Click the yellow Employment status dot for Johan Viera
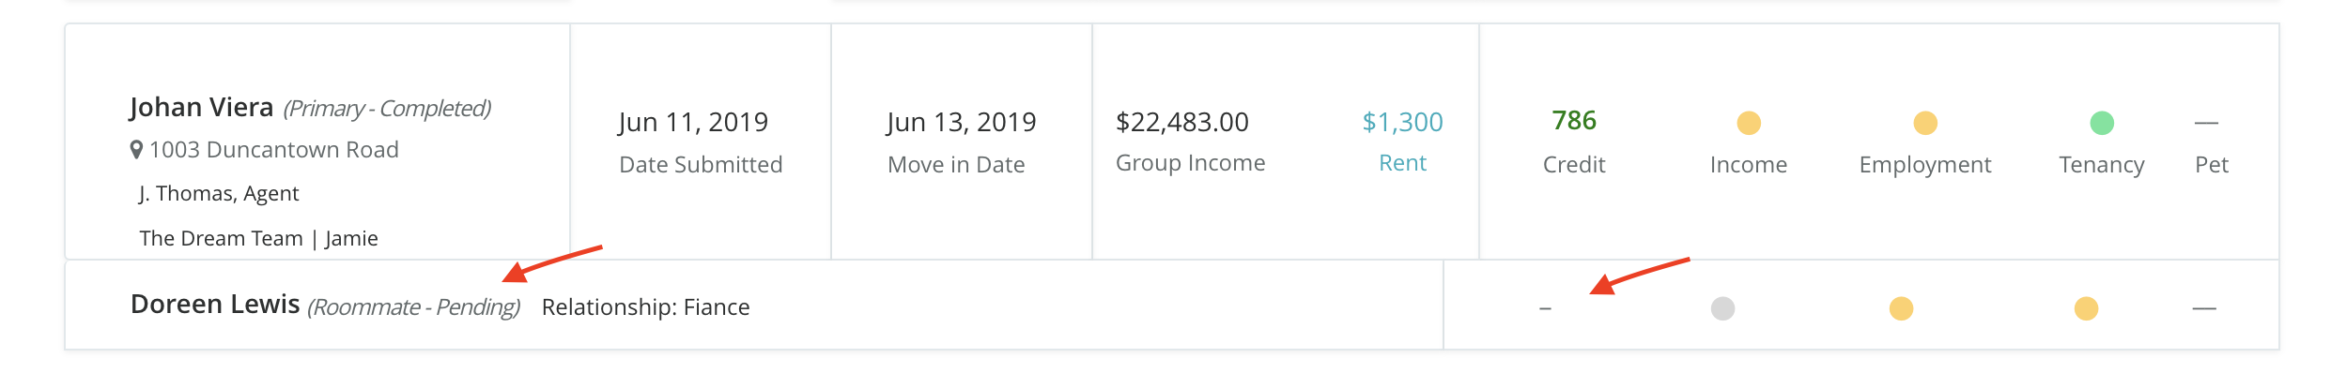Viewport: 2331px width, 388px height. point(1925,123)
